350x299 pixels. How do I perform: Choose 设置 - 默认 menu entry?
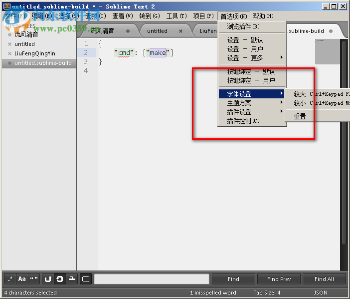click(x=252, y=40)
